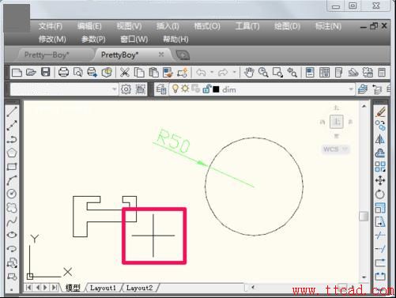
Task: Activate the Pan hand tool
Action: (x=249, y=72)
